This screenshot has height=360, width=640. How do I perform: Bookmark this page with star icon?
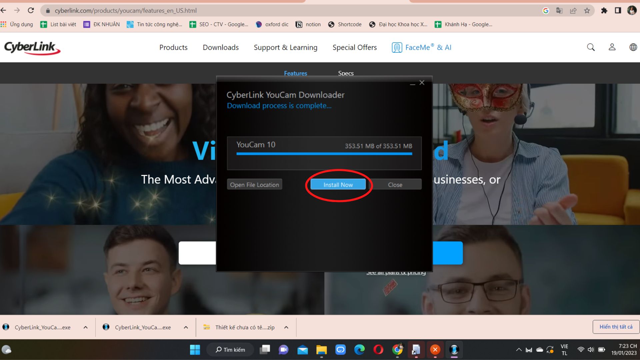coord(587,11)
